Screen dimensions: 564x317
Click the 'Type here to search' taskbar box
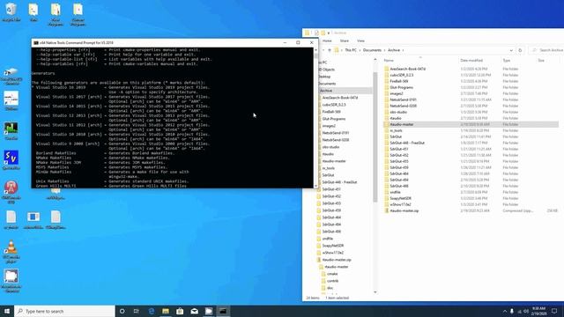coord(64,311)
